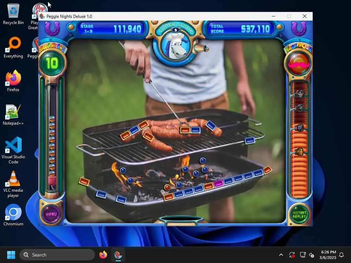Click the network display tray icon
This screenshot has width=351, height=263.
coord(303,255)
